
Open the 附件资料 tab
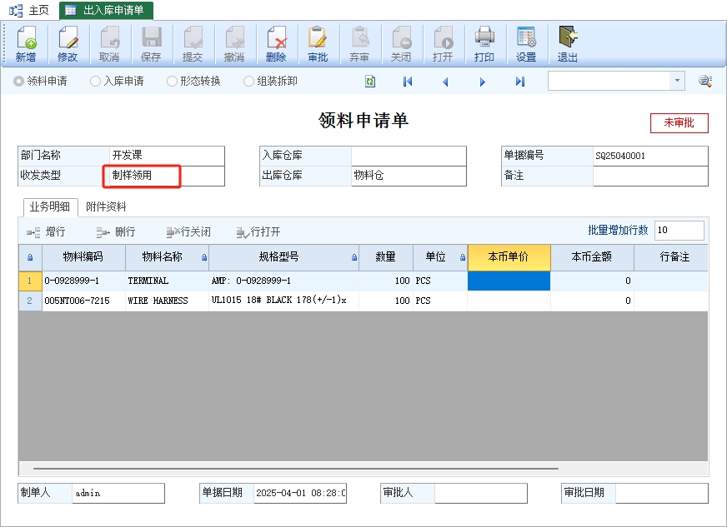point(106,207)
